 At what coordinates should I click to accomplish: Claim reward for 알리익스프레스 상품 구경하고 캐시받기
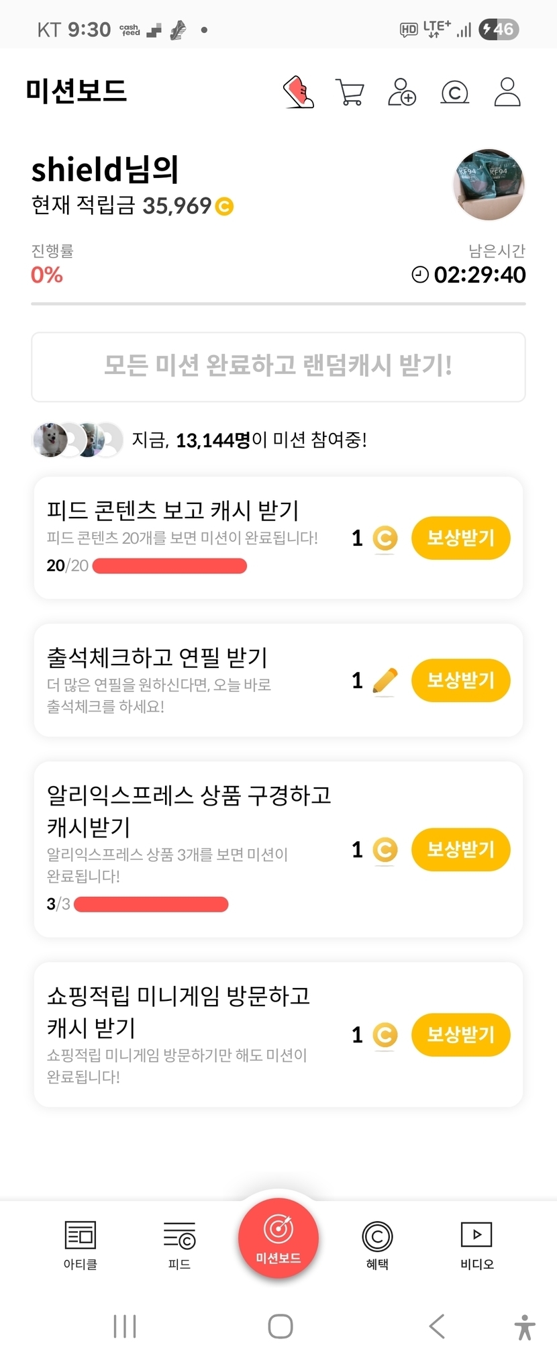(460, 849)
